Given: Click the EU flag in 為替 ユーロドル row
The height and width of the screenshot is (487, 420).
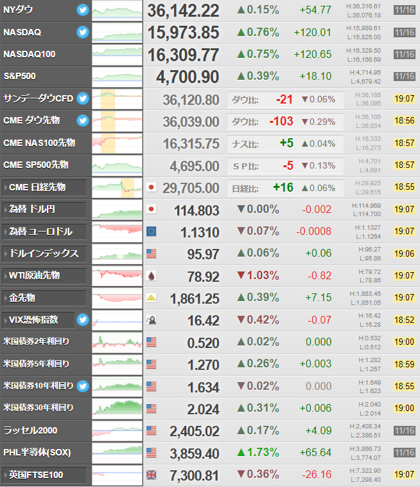Looking at the screenshot, I should coord(152,232).
